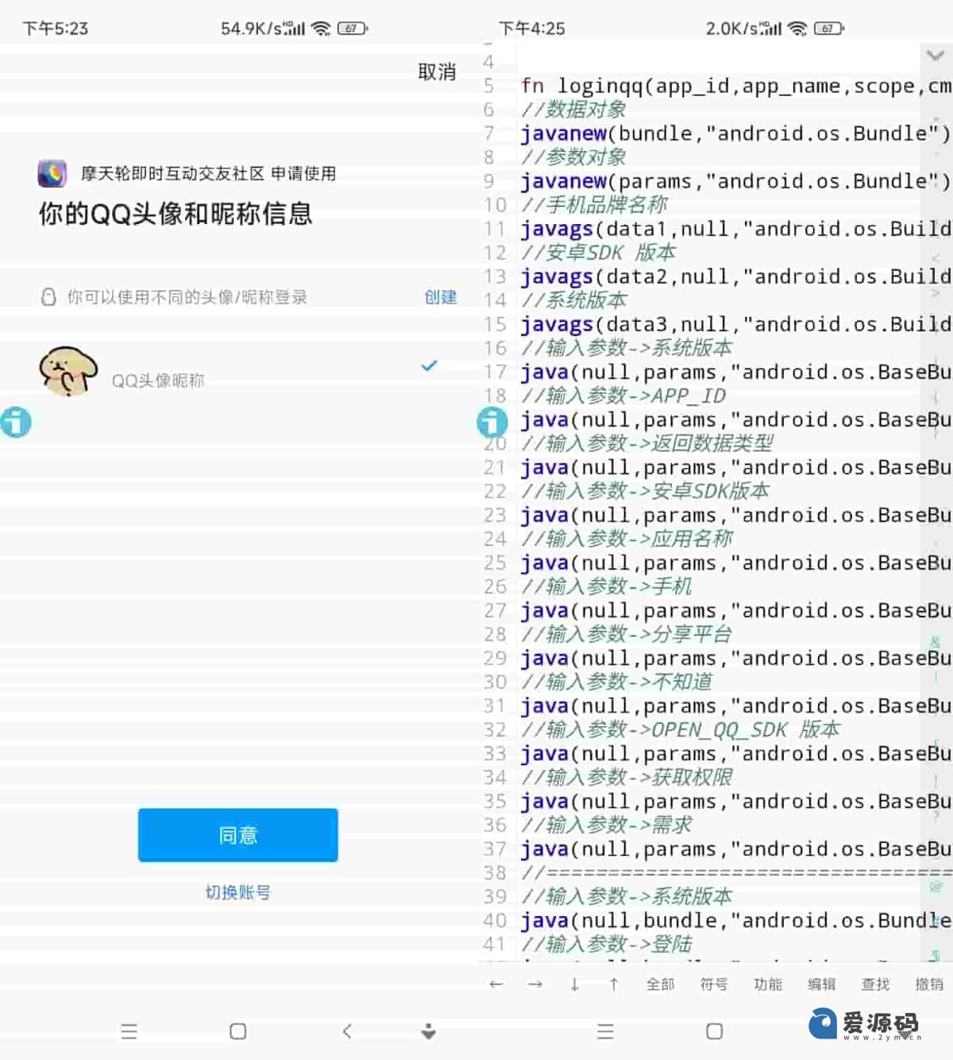Open recents menu on the authorization screen

129,1031
